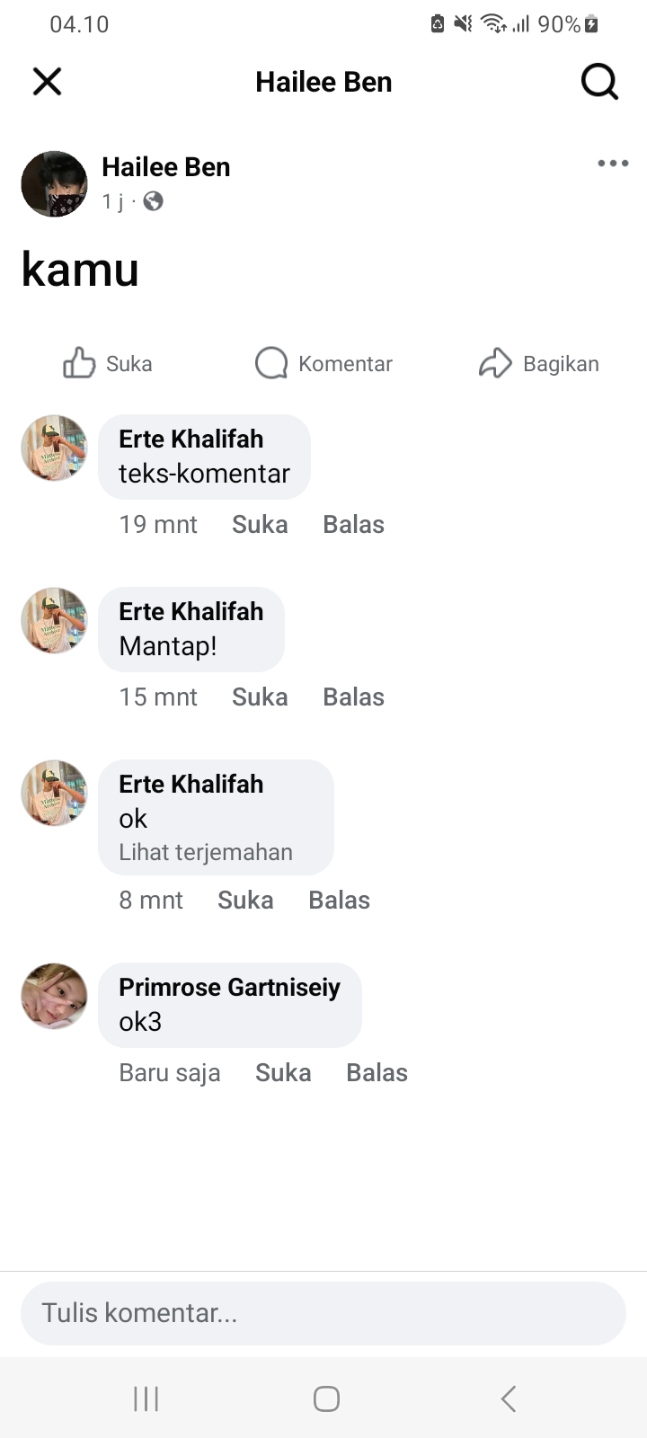The height and width of the screenshot is (1438, 647).
Task: Reply to the "Mantap!" comment
Action: tap(353, 697)
